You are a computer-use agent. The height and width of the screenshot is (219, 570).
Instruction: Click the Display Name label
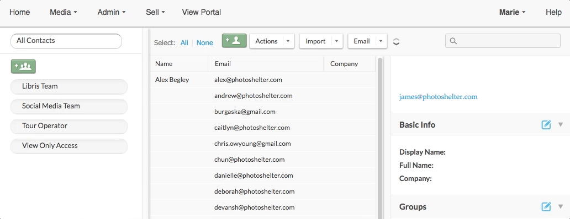423,152
